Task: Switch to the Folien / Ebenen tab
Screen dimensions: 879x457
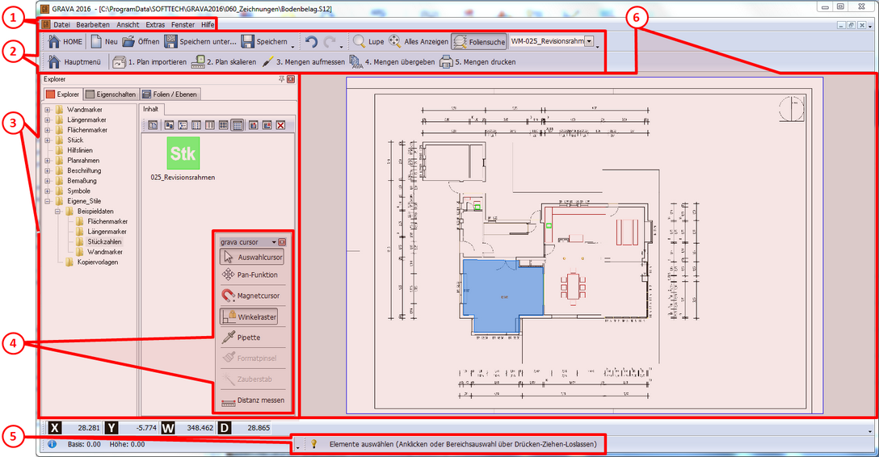Action: click(x=170, y=94)
